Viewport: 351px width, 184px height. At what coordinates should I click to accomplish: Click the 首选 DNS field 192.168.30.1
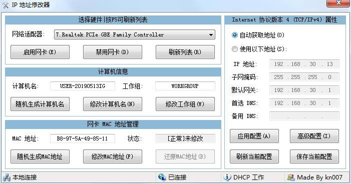304,103
